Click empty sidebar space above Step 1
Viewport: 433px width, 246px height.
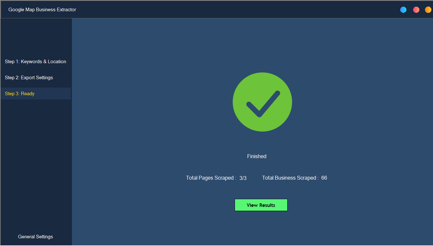click(x=36, y=37)
